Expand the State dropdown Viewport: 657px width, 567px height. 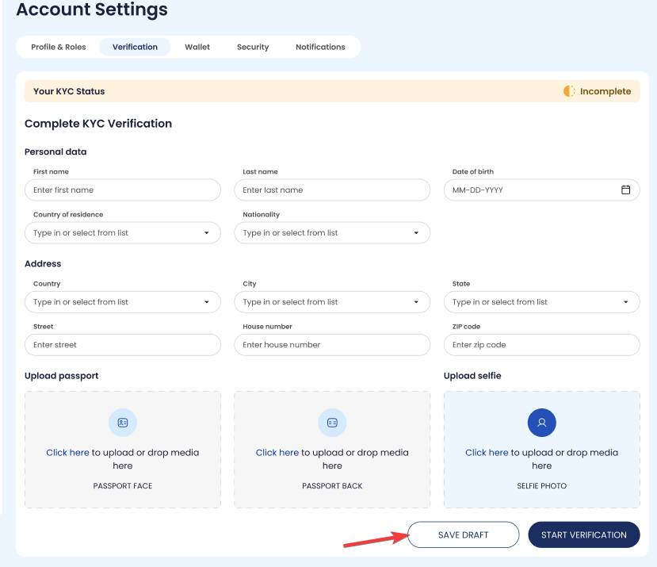click(625, 302)
